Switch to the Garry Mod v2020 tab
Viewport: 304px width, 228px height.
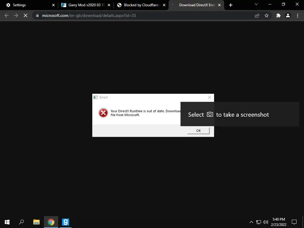[85, 5]
